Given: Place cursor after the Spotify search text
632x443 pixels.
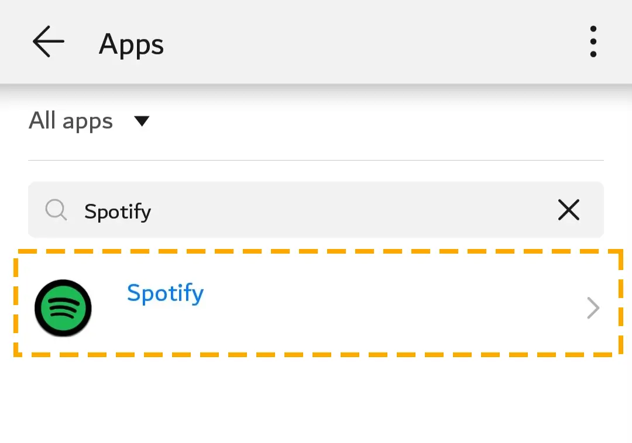Looking at the screenshot, I should tap(153, 211).
